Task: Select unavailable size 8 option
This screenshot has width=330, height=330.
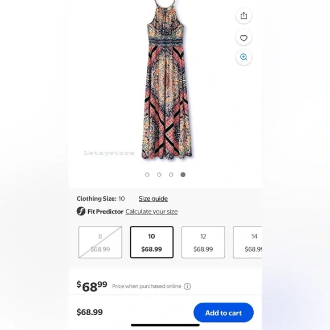Action: coord(100,242)
